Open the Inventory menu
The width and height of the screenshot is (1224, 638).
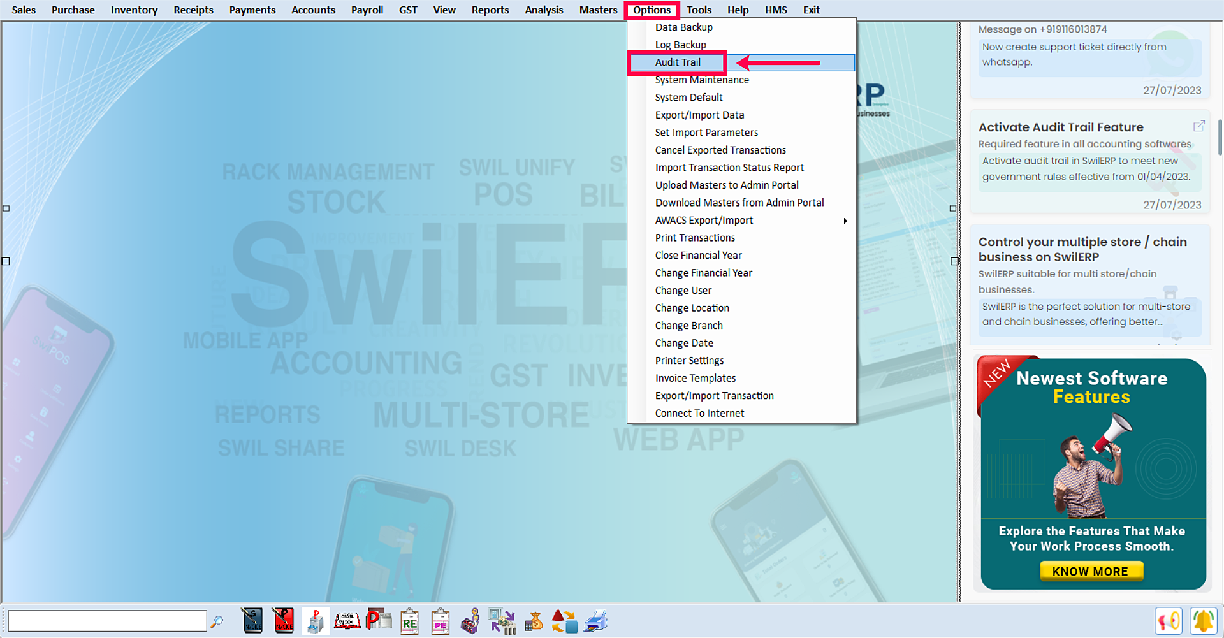tap(134, 10)
